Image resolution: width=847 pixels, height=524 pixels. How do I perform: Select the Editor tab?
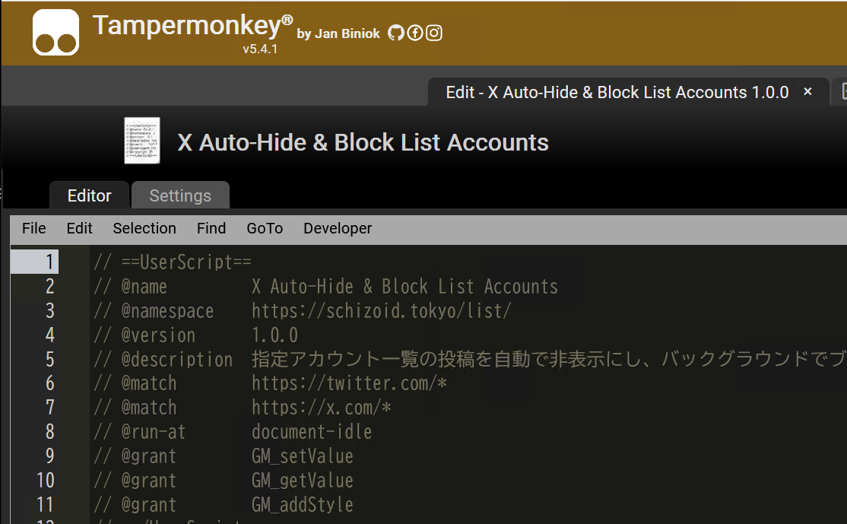coord(89,195)
